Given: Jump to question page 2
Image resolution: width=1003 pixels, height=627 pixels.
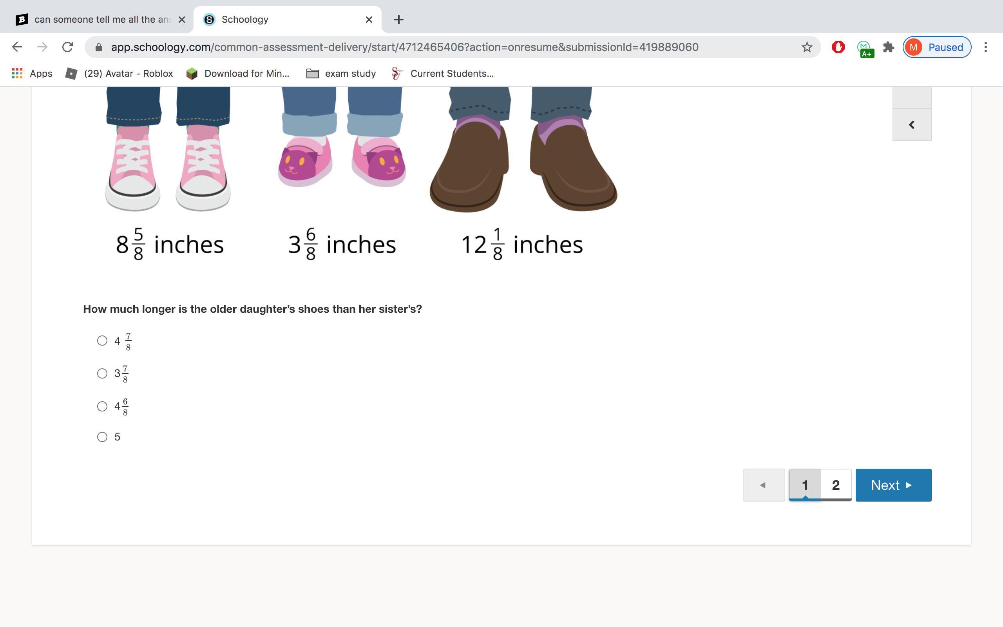Looking at the screenshot, I should tap(836, 485).
